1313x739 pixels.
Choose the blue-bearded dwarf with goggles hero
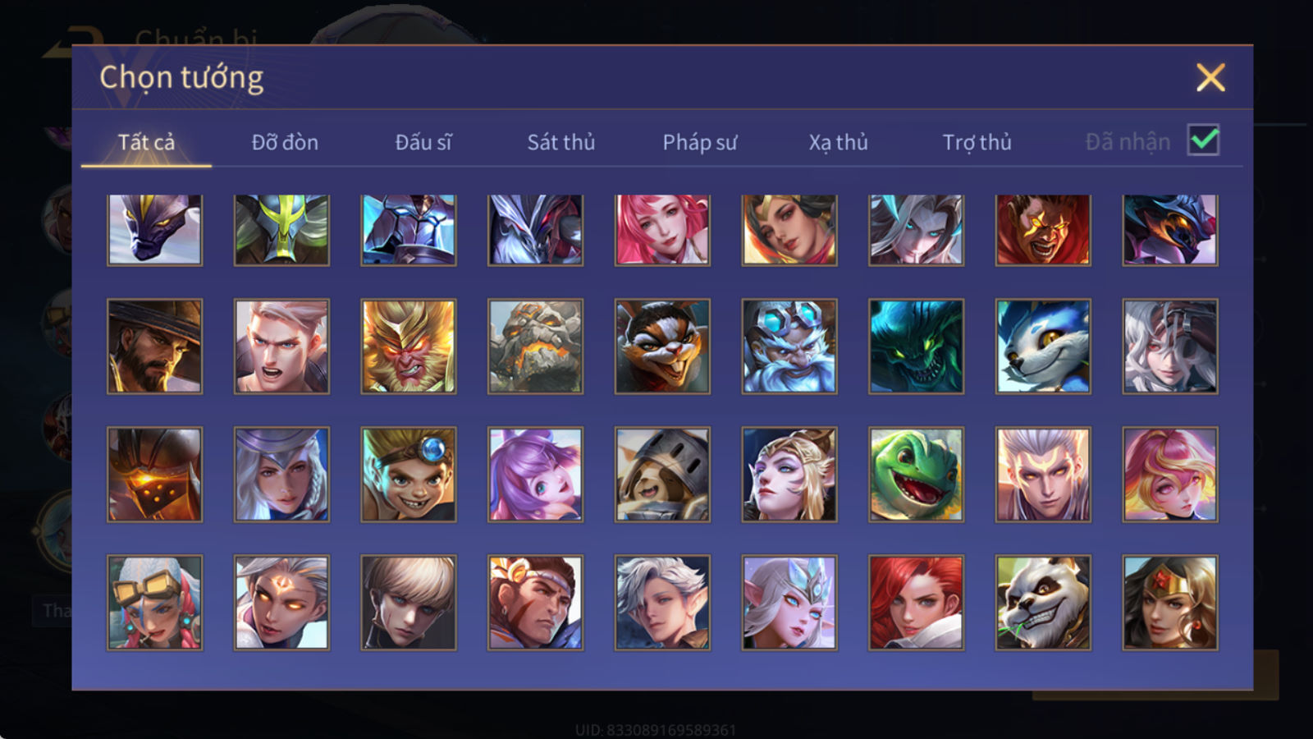pos(789,347)
